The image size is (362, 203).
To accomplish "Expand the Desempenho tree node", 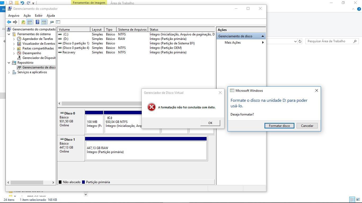I will coord(14,53).
